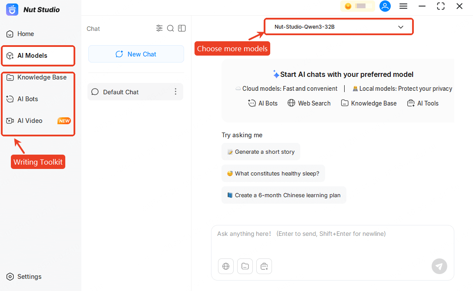The height and width of the screenshot is (291, 473).
Task: Click the folder icon in input box
Action: pyautogui.click(x=245, y=266)
